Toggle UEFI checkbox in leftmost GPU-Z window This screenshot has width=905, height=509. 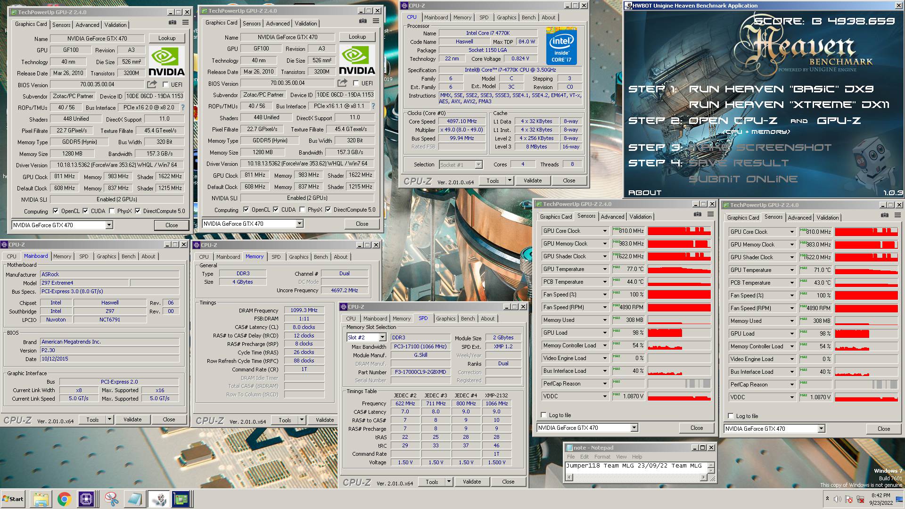tap(165, 85)
